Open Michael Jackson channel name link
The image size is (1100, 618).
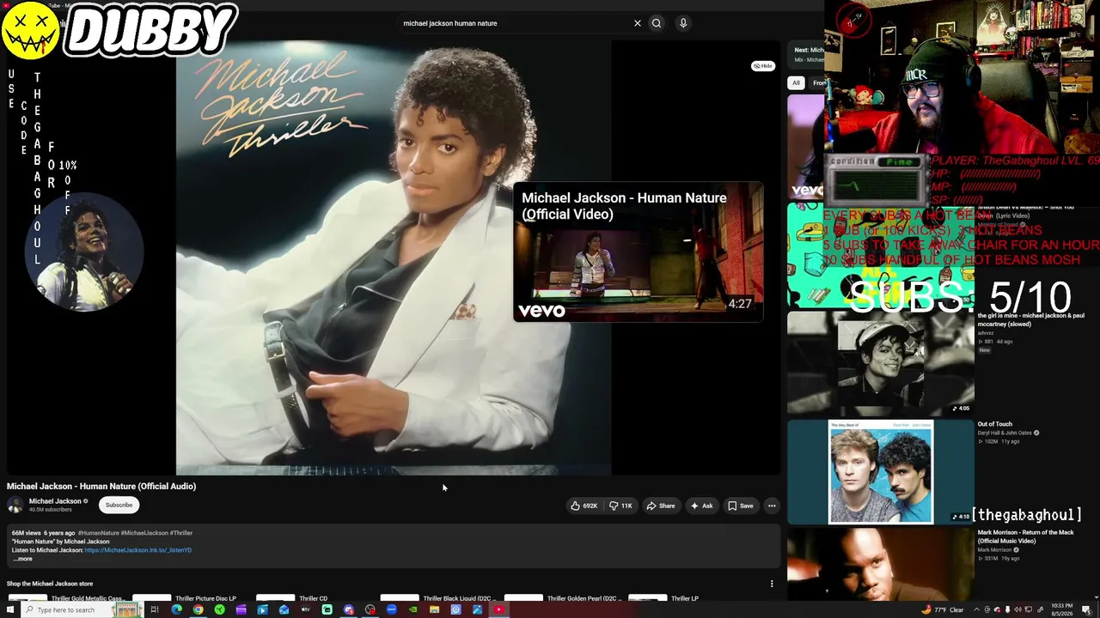pyautogui.click(x=55, y=501)
